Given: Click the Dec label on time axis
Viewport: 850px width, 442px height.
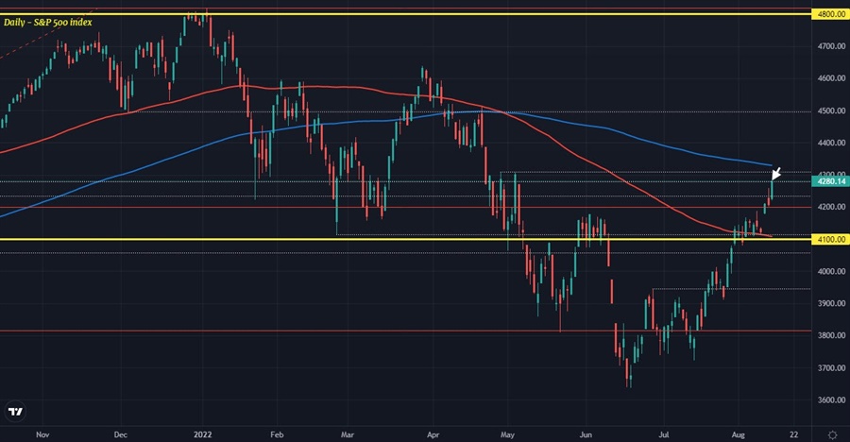Looking at the screenshot, I should click(121, 434).
